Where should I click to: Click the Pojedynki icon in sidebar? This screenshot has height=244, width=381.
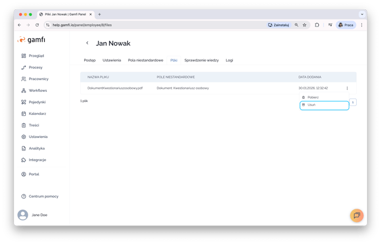[x=24, y=102]
